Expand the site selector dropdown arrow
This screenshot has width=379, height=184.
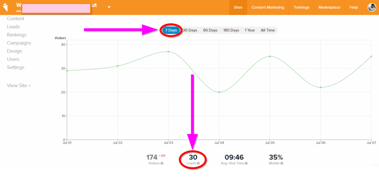[109, 7]
